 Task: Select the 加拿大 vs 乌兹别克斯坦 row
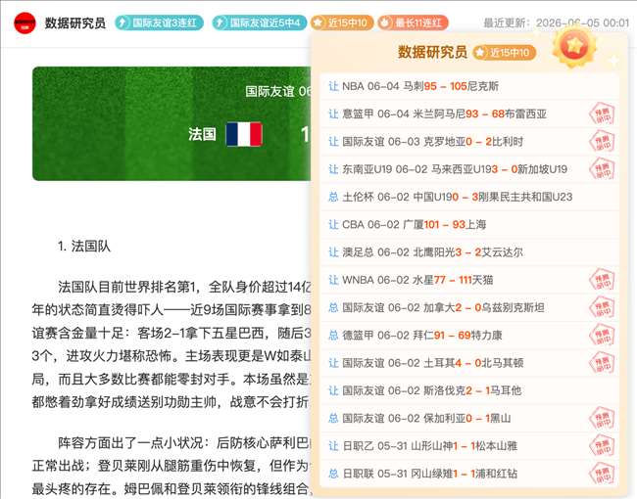tap(469, 307)
